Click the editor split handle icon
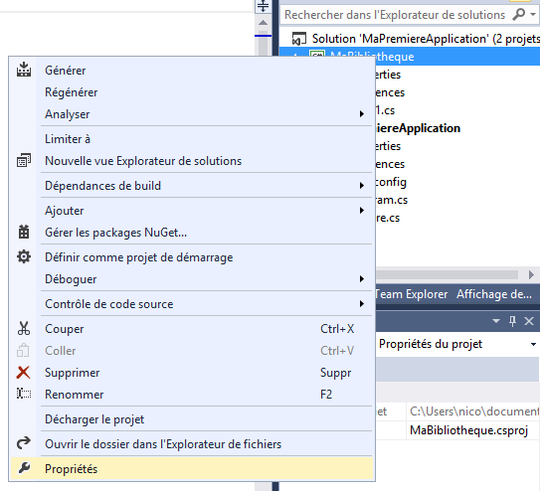540x491 pixels. 263,6
